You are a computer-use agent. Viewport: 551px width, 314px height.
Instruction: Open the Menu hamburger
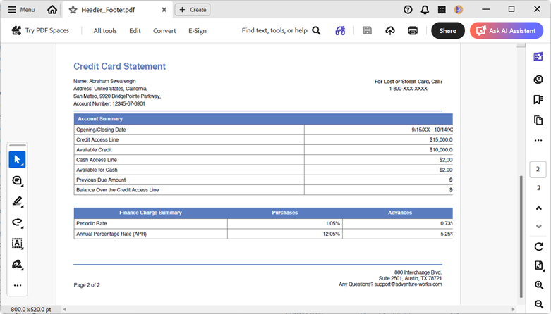tap(21, 10)
